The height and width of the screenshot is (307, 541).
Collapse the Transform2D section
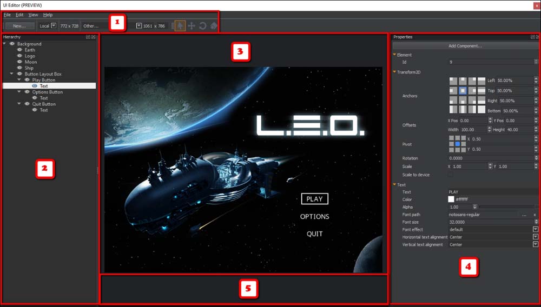394,72
